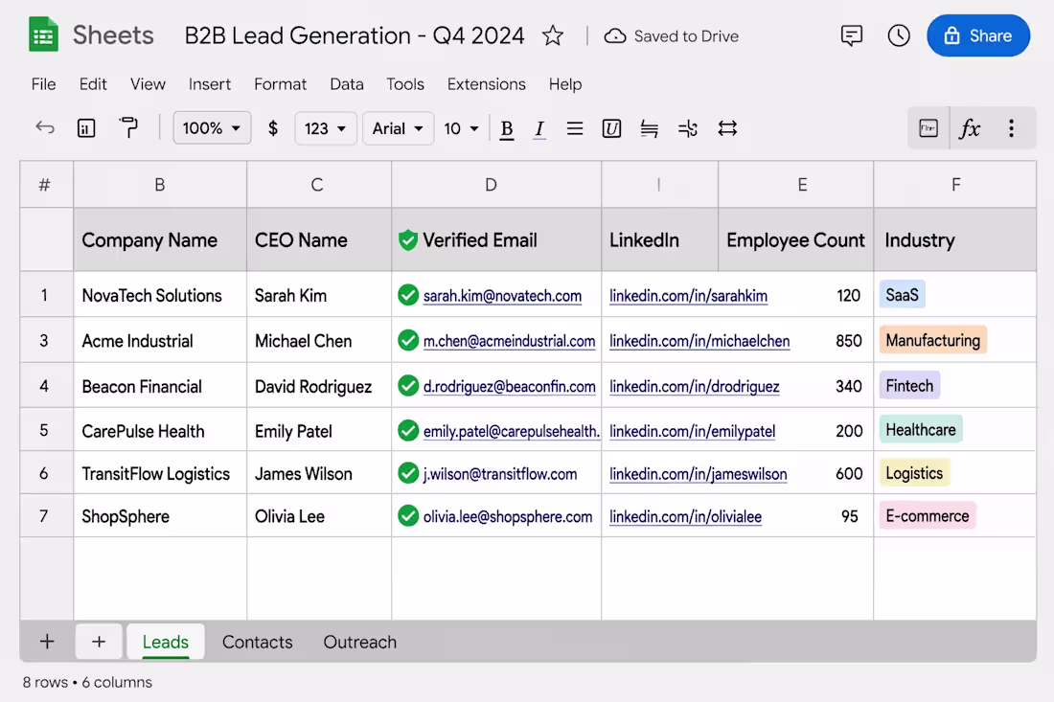Click the double-arrow swap icon
1054x702 pixels.
[727, 127]
